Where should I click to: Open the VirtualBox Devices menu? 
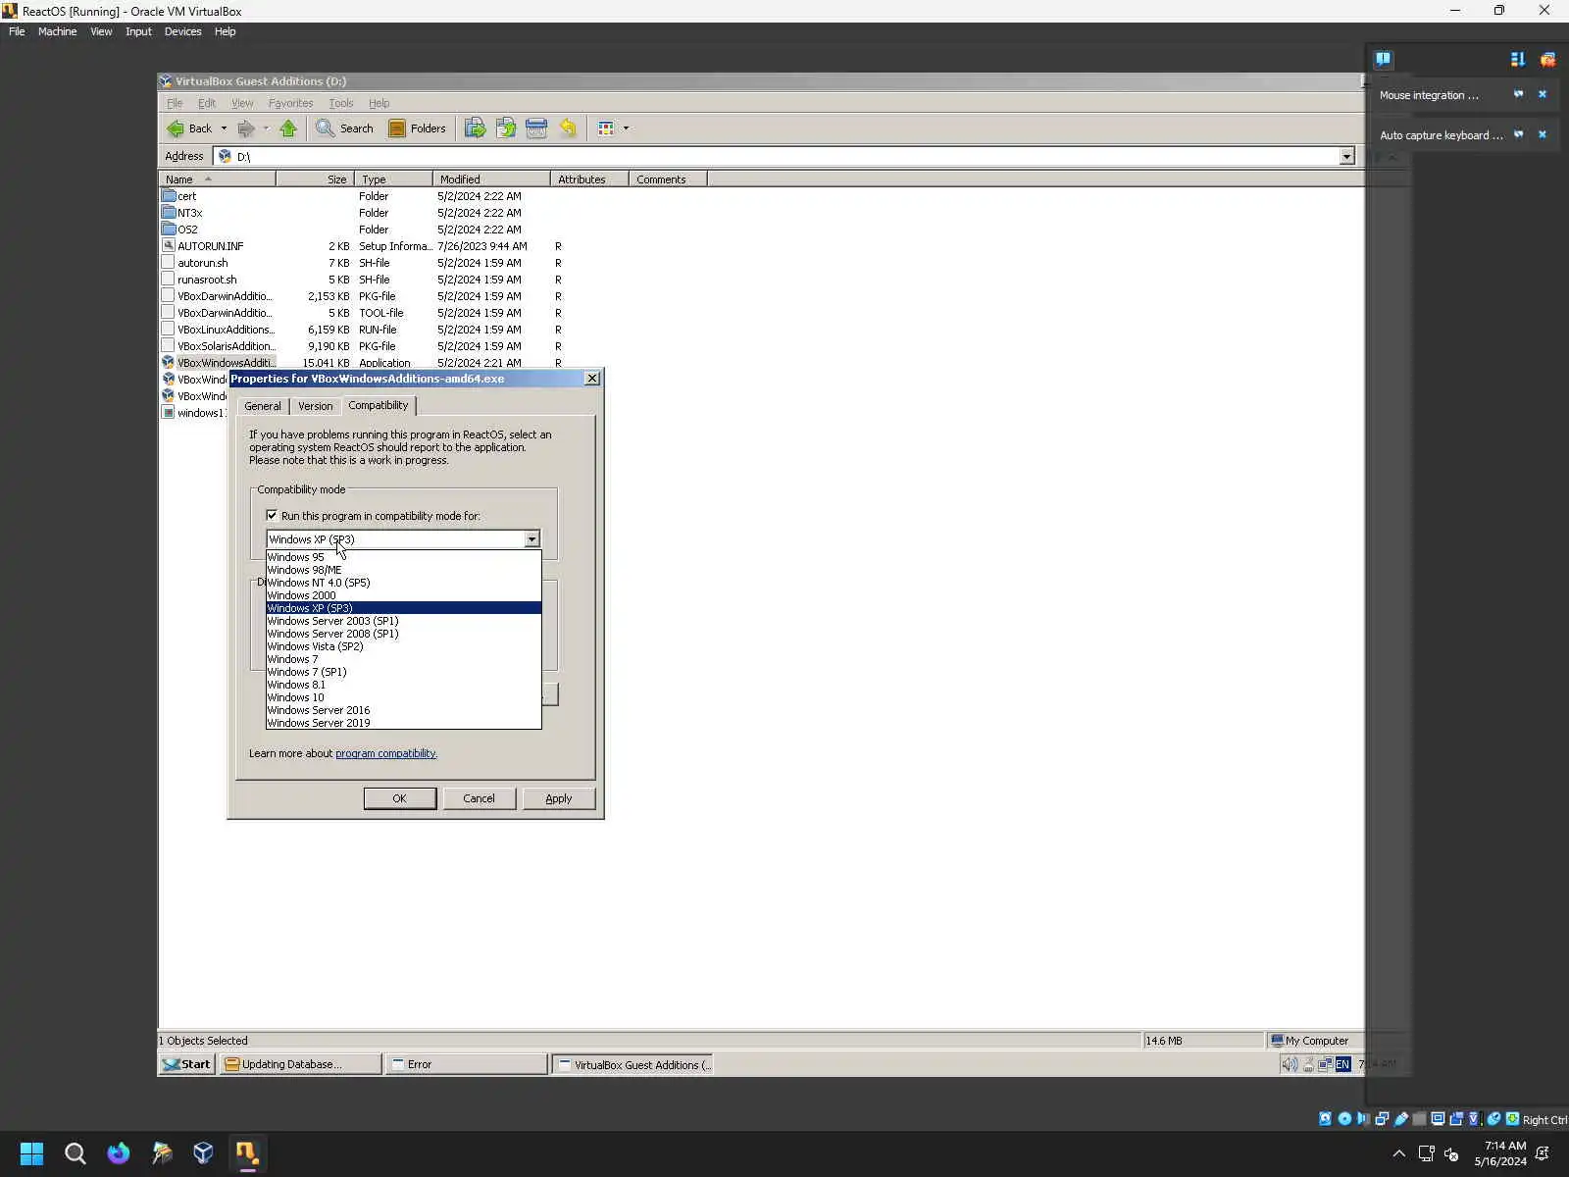(182, 31)
